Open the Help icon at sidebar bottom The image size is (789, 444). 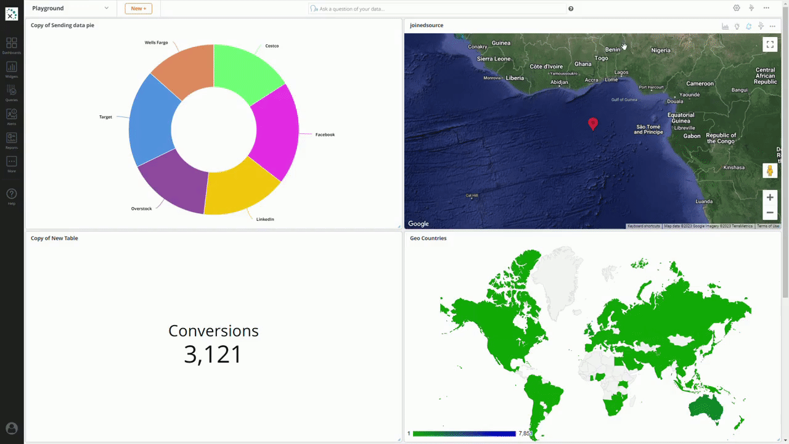click(11, 194)
